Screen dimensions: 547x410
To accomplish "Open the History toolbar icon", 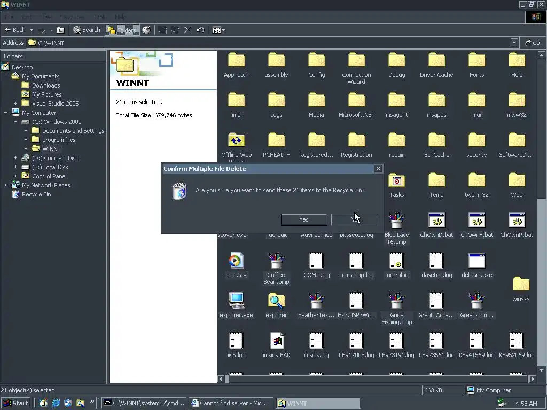I will coord(146,30).
